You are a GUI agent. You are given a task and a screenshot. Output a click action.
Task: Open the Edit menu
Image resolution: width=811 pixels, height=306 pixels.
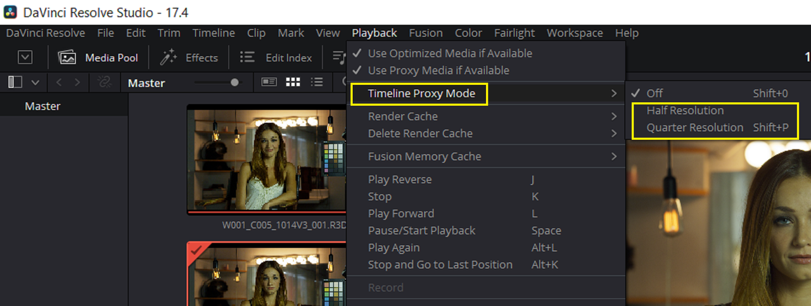(136, 33)
